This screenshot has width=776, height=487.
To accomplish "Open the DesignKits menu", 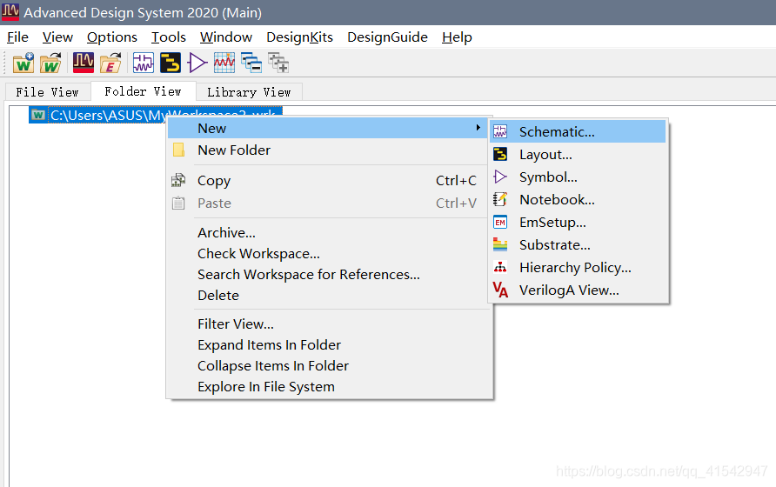I will click(x=299, y=37).
